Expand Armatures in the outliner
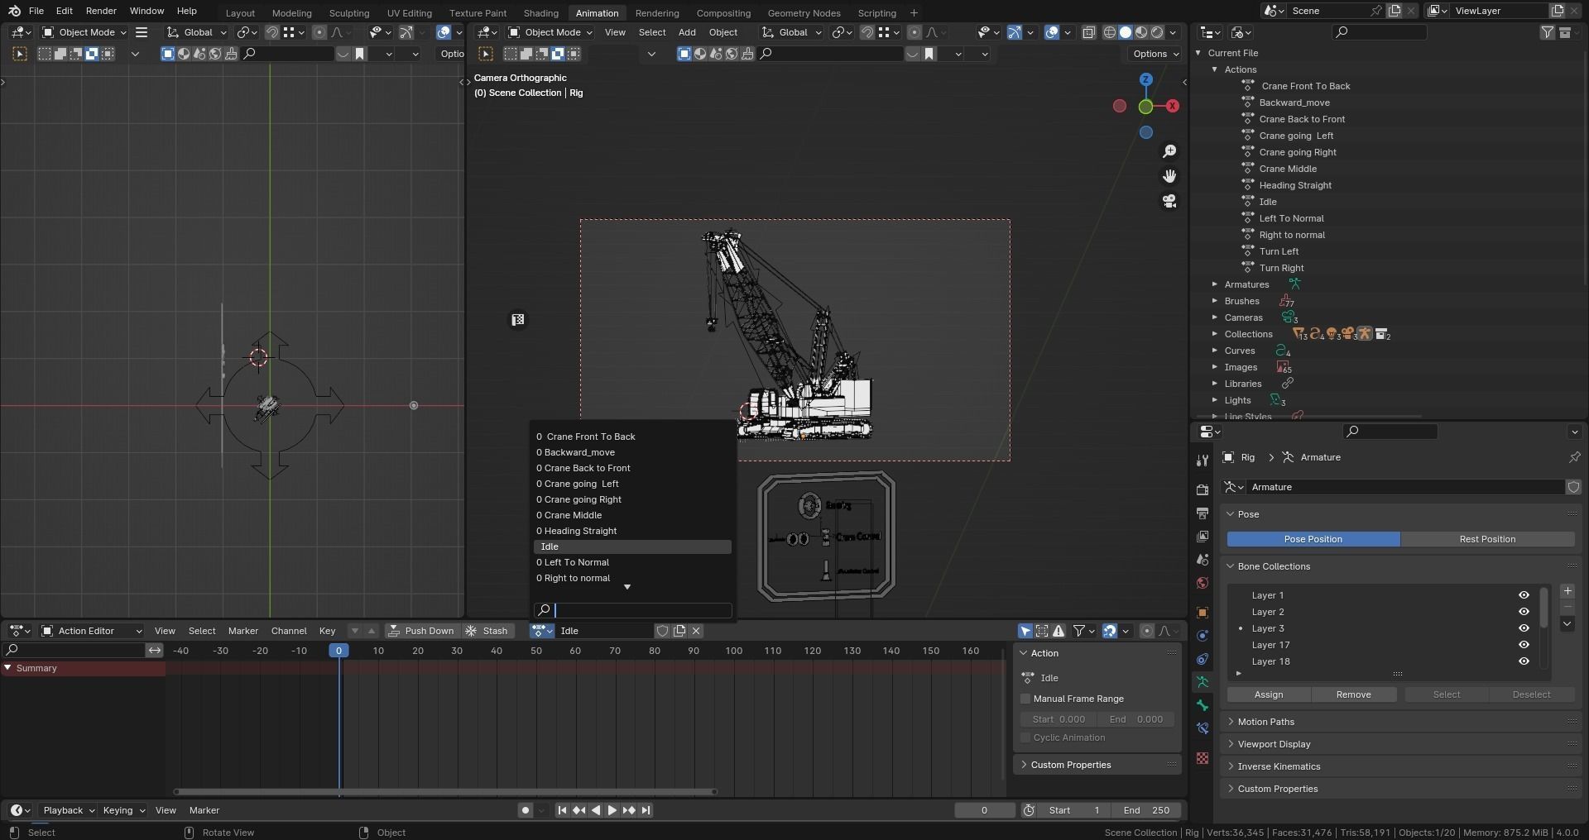Viewport: 1589px width, 840px height. coord(1215,284)
